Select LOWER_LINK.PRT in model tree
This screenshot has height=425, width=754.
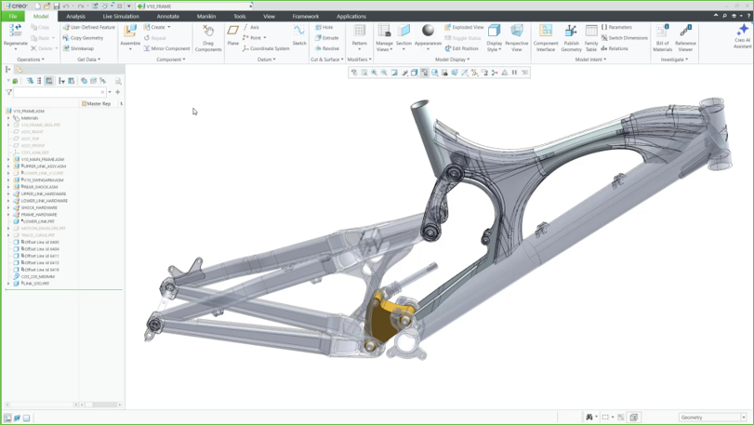(x=38, y=221)
